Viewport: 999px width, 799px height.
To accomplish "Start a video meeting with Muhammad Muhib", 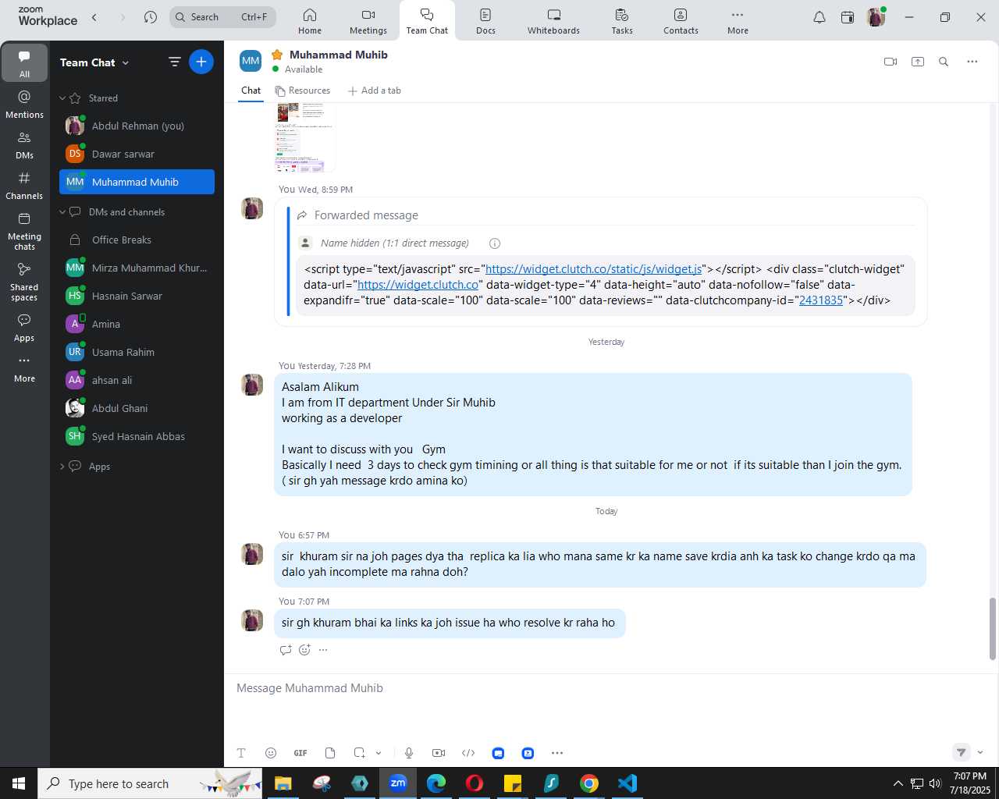I will click(891, 62).
